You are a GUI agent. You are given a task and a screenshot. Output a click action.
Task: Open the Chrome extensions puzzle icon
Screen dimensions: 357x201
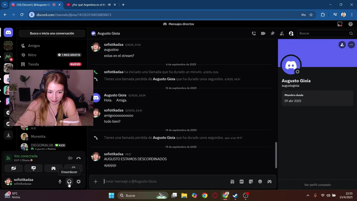[x=323, y=15]
